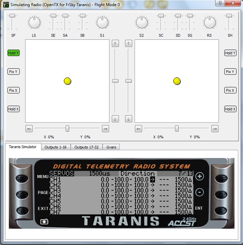Move the SG switch slider
Screen dimensions: 243x245
pos(190,16)
